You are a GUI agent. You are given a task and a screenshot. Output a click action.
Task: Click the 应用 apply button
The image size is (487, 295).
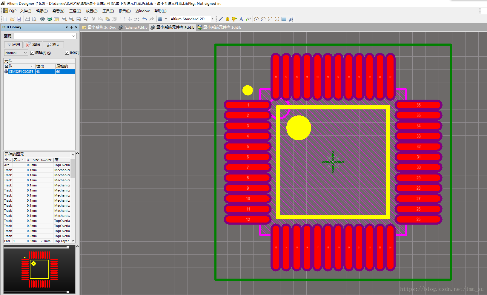tap(13, 45)
